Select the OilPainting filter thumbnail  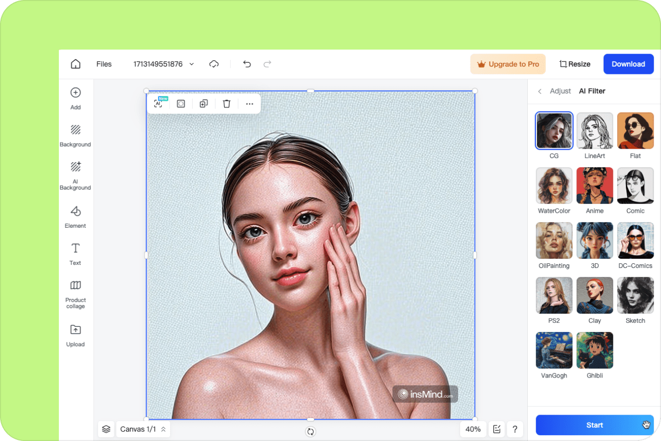tap(554, 241)
